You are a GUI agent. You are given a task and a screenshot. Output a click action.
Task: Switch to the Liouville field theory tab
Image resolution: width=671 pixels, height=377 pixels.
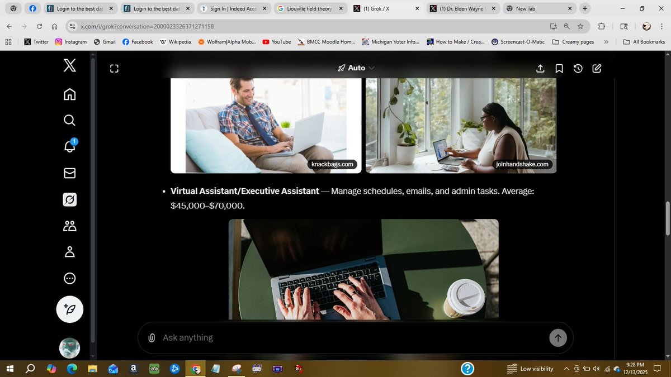point(309,8)
